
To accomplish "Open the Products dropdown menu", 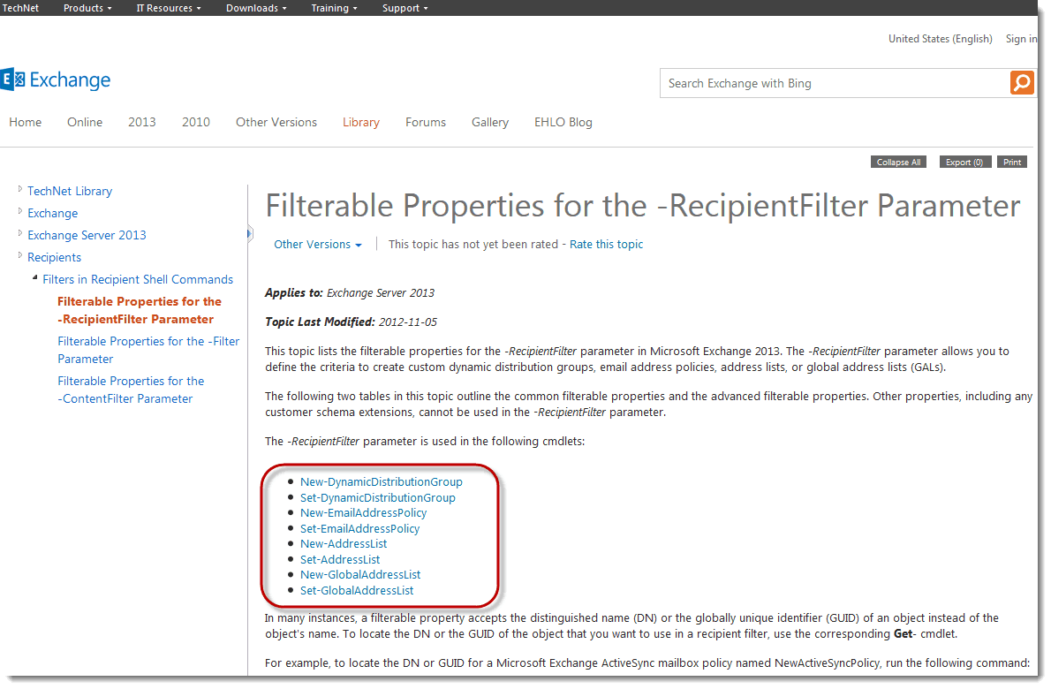I will click(87, 8).
